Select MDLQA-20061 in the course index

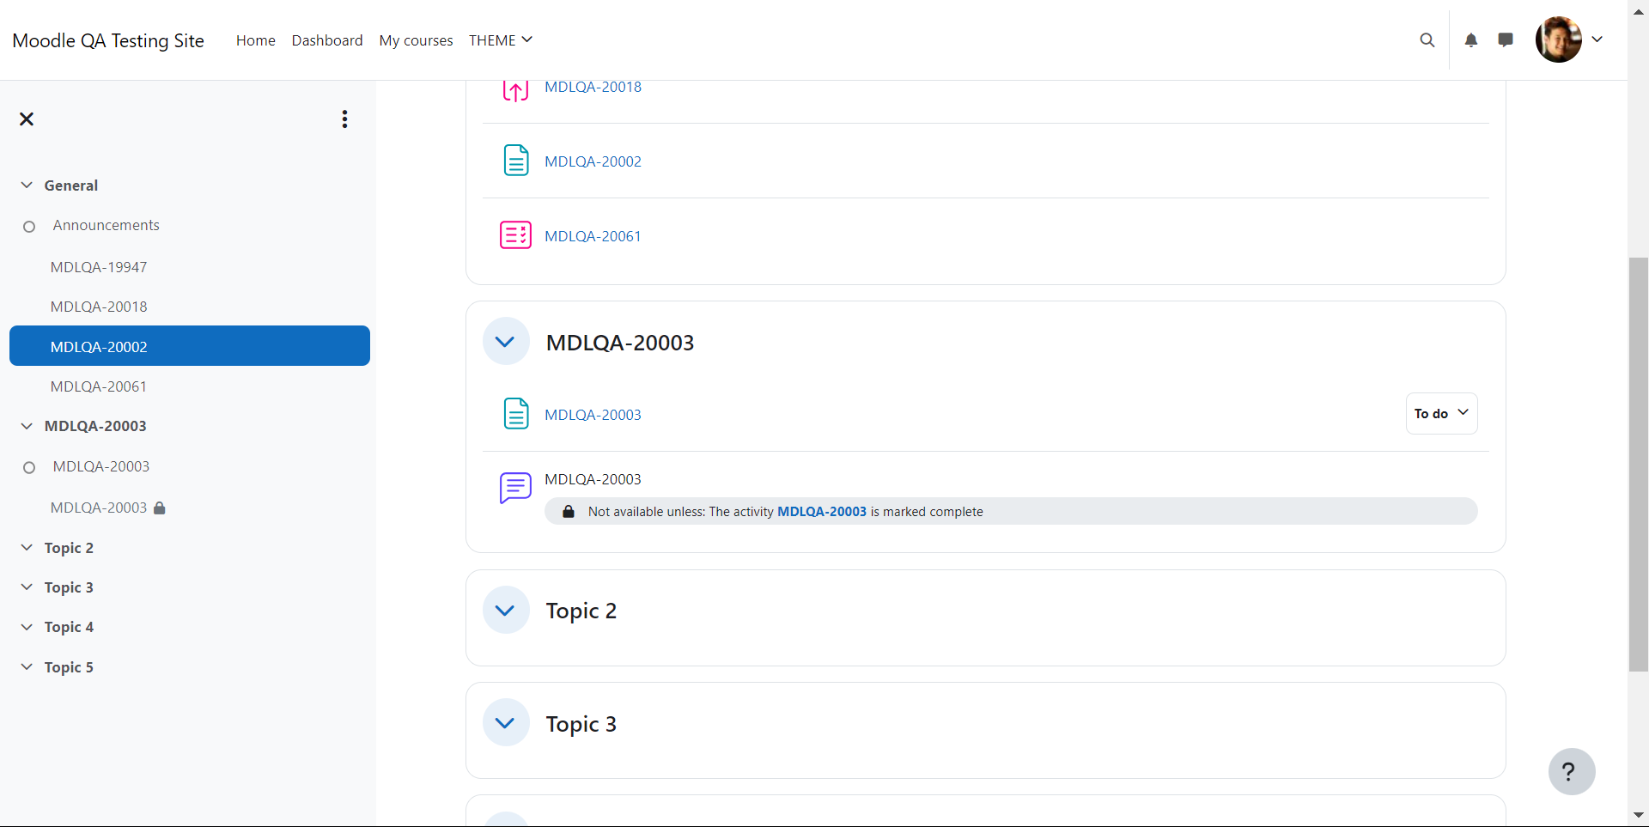click(x=99, y=386)
